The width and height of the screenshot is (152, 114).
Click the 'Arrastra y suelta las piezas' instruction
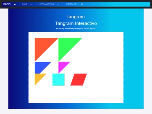(x=76, y=28)
